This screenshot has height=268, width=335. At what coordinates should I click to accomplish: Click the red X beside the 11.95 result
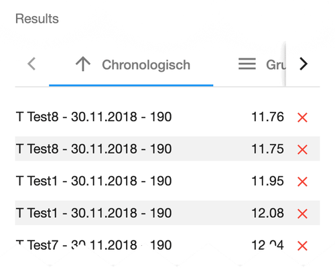[302, 182]
